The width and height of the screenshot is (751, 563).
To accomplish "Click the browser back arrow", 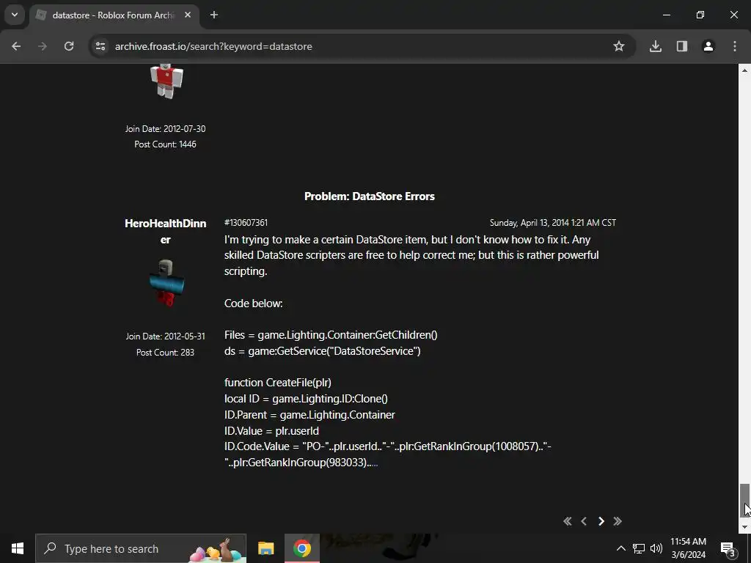I will pos(16,46).
